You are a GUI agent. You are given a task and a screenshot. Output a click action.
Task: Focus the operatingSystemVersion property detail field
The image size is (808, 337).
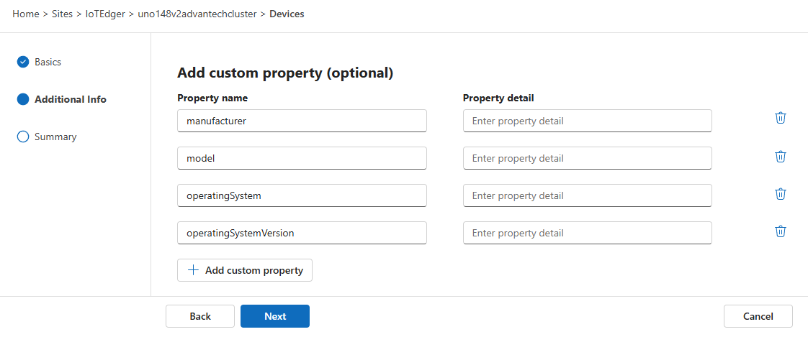click(587, 233)
